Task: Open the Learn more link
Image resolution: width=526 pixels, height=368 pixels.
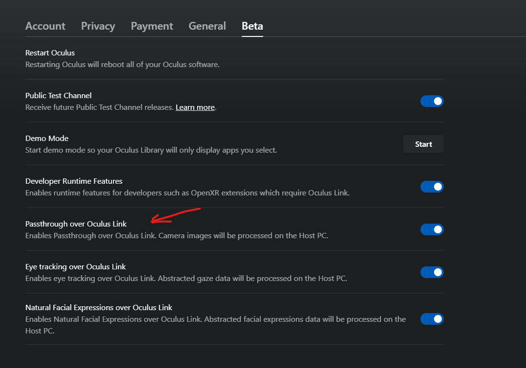Action: pos(195,107)
